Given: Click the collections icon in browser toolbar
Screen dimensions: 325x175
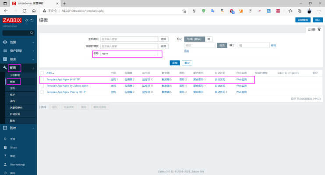Looking at the screenshot, I should [x=300, y=11].
